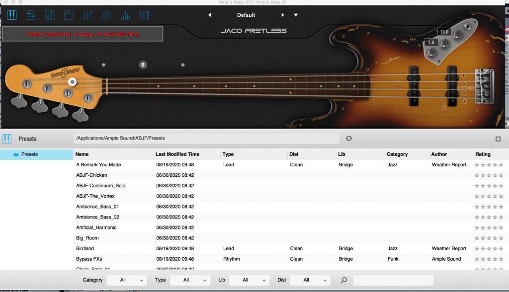Screen dimensions: 509x292
Task: Rate ABJF-The_Vortex two stars
Action: coord(483,196)
